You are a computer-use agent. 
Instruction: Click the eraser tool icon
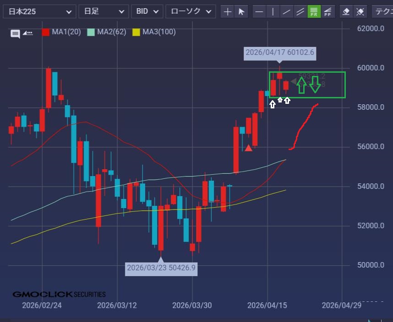347,11
